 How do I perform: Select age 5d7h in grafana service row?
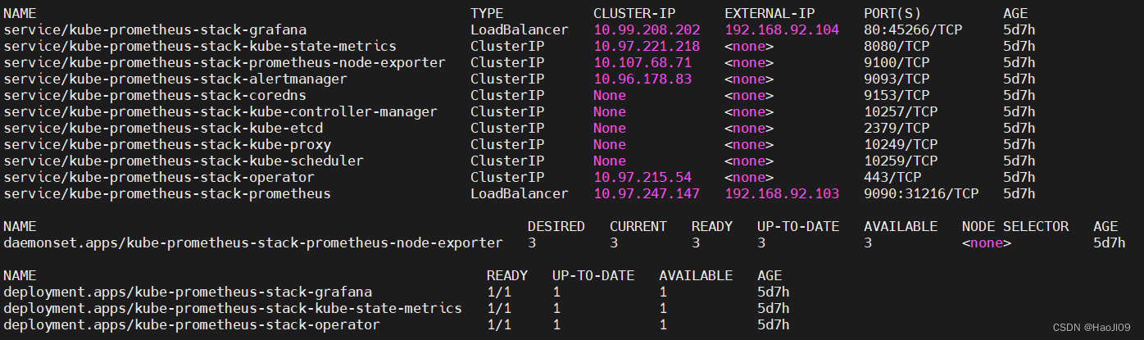(1019, 29)
